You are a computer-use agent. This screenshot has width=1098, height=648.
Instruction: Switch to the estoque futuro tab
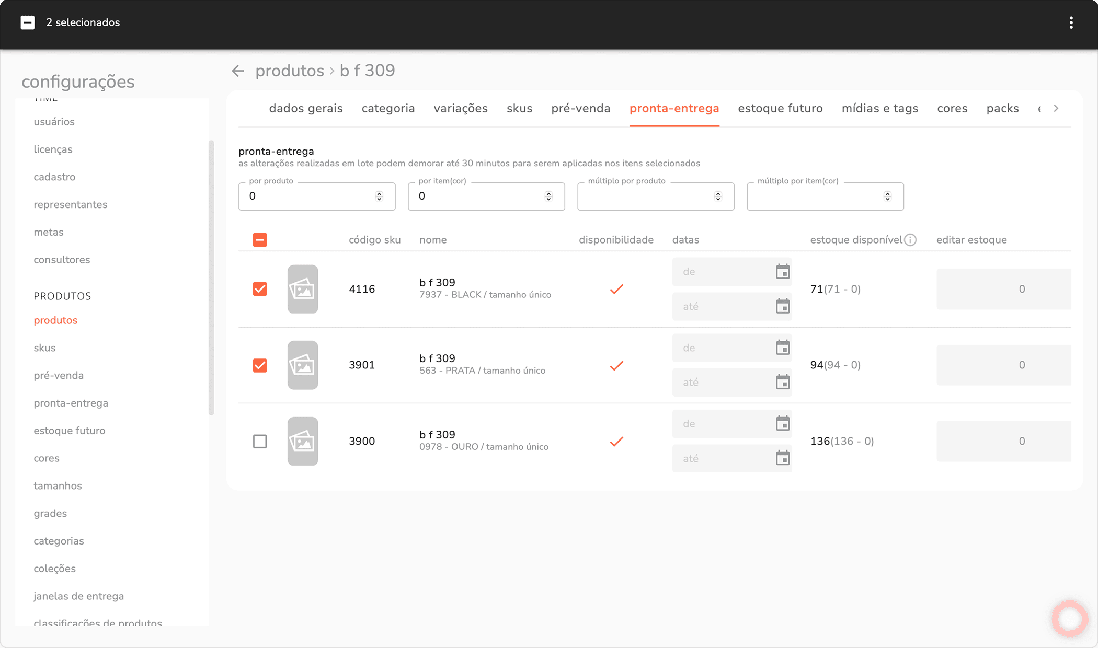tap(780, 108)
